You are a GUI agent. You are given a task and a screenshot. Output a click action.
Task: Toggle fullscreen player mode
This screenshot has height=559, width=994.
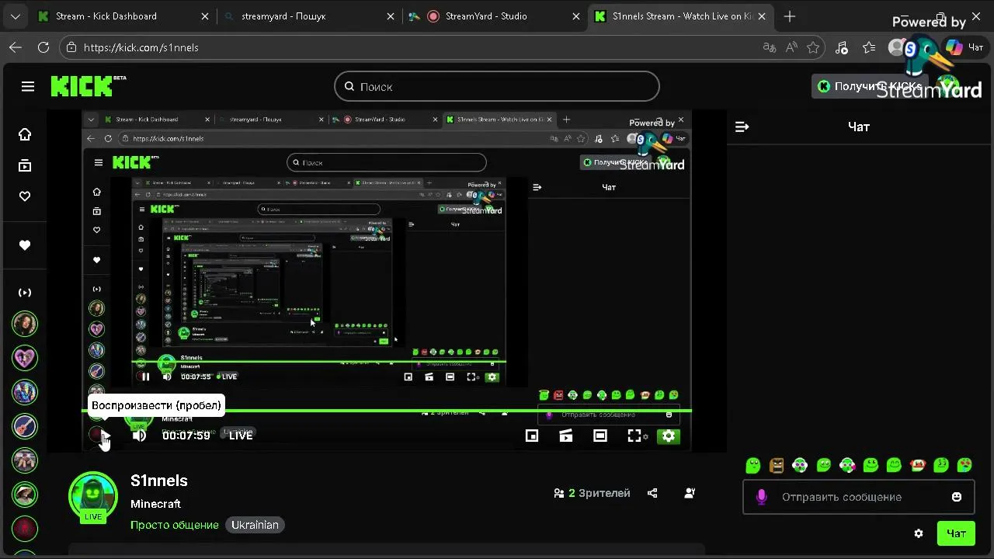coord(634,436)
